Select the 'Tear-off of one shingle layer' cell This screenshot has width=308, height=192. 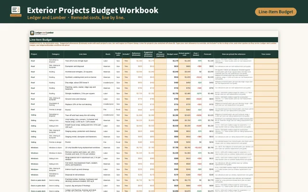83,61
